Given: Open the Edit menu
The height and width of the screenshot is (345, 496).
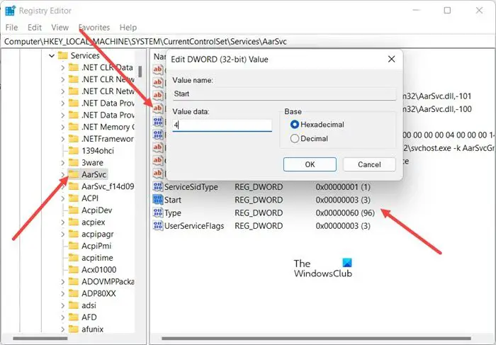Looking at the screenshot, I should [35, 28].
